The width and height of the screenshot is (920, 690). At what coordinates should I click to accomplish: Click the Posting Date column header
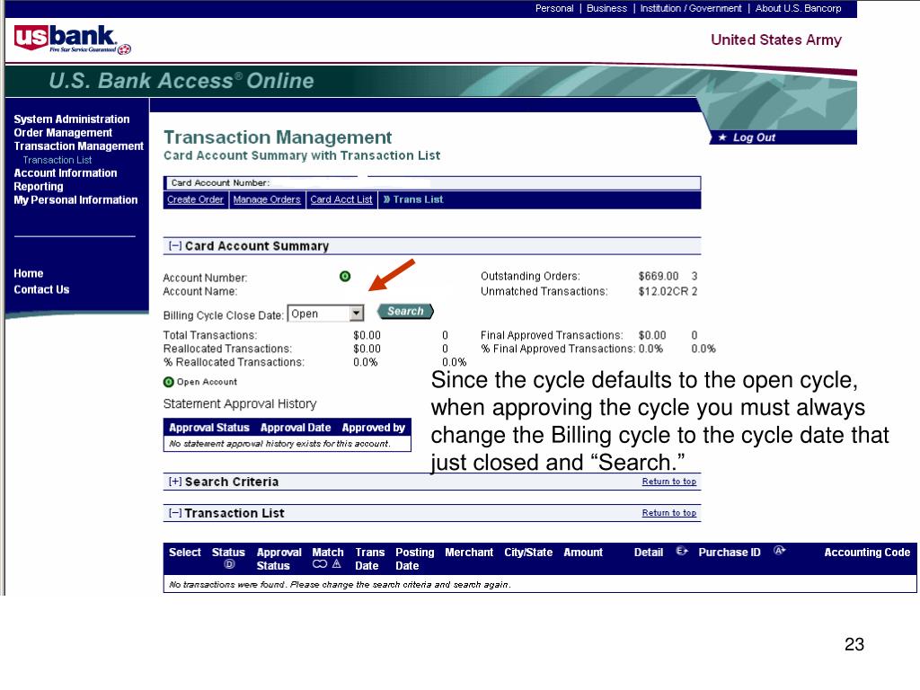415,559
